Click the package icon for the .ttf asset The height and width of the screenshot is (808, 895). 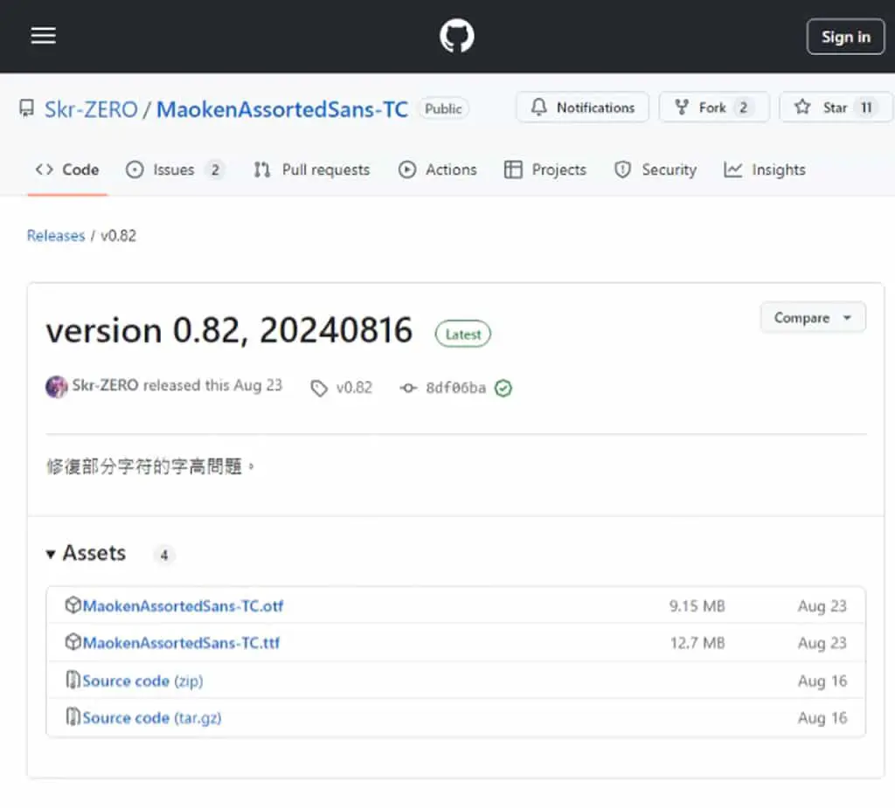pos(73,642)
